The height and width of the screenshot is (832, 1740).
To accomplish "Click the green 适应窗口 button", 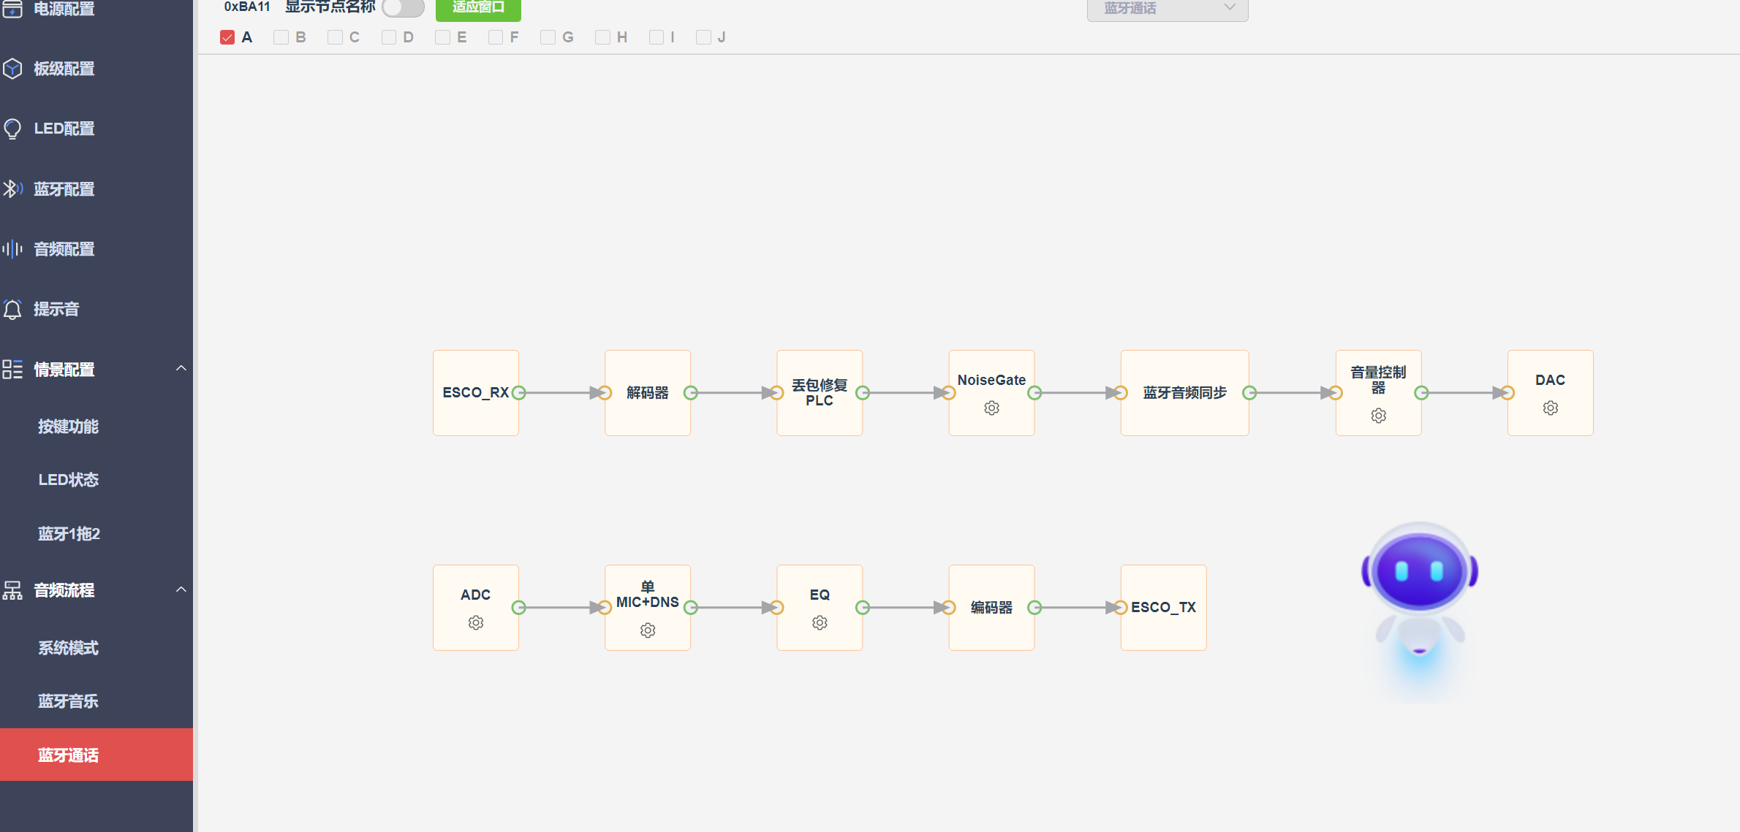I will (478, 9).
